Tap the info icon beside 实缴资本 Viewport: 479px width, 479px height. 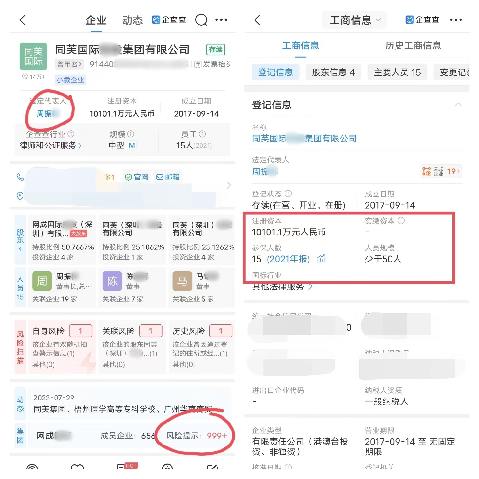click(x=401, y=221)
